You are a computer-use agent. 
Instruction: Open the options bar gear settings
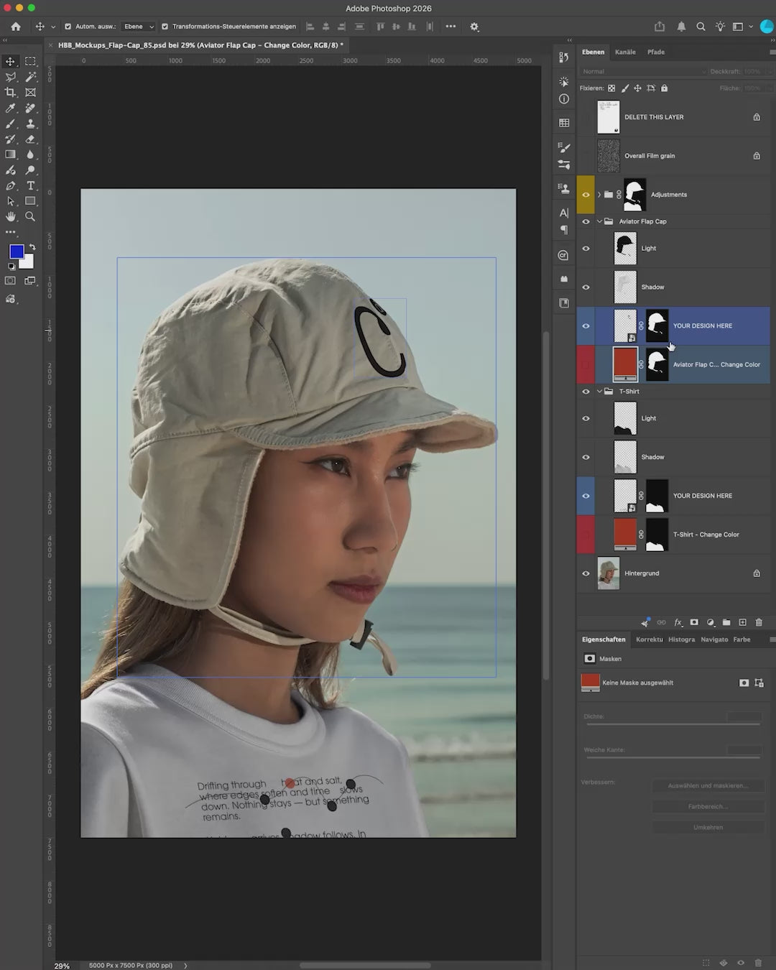pyautogui.click(x=474, y=27)
